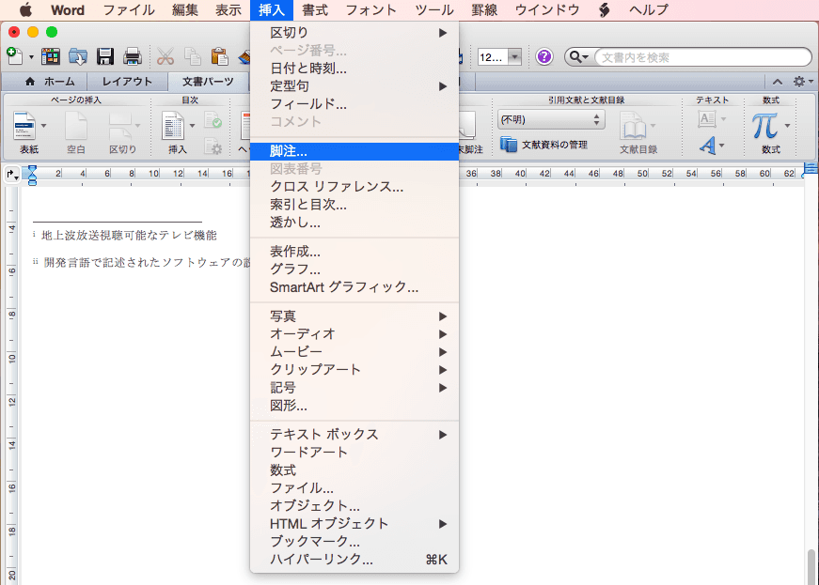This screenshot has height=585, width=819.
Task: Click the page break (区切り) ribbon icon
Action: point(120,126)
